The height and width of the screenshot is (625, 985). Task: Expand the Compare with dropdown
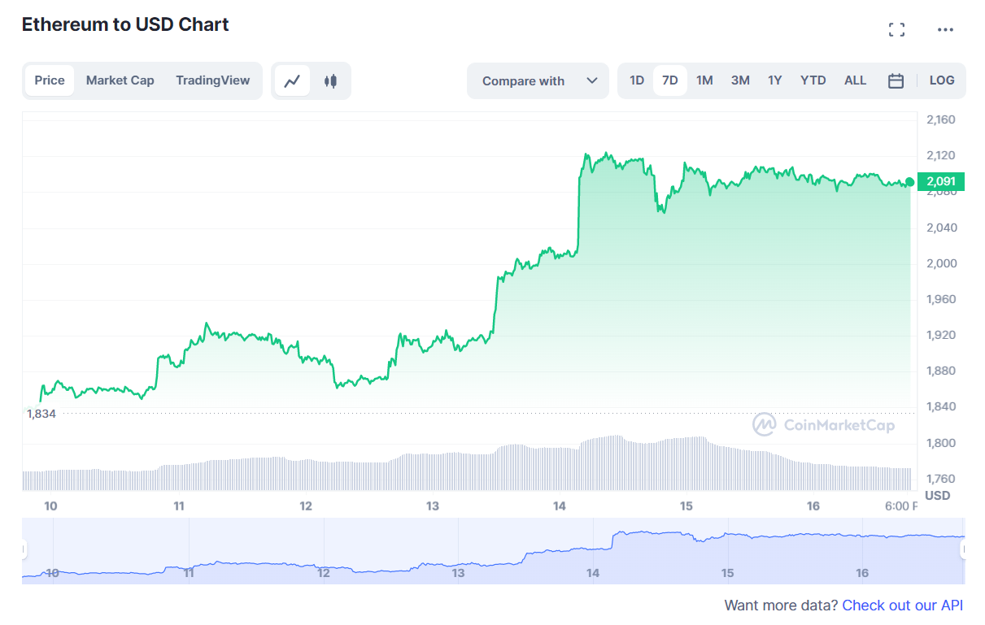click(x=538, y=80)
